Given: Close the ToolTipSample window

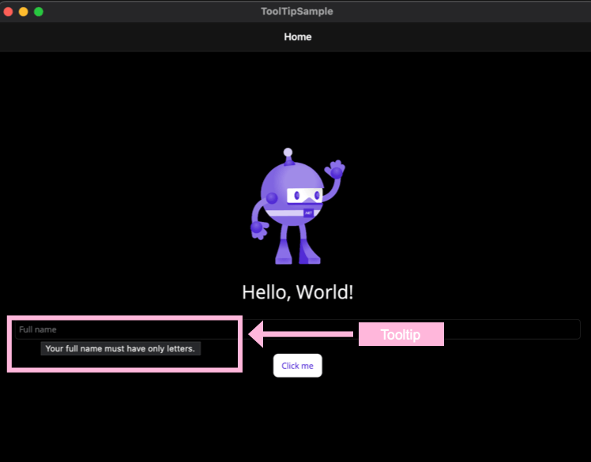Looking at the screenshot, I should [8, 12].
